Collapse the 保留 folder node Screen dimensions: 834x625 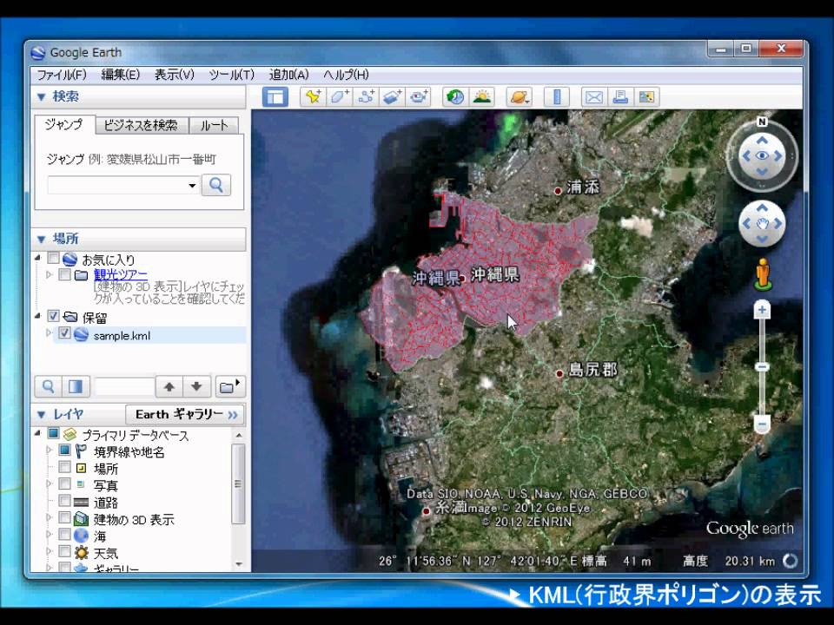click(37, 316)
